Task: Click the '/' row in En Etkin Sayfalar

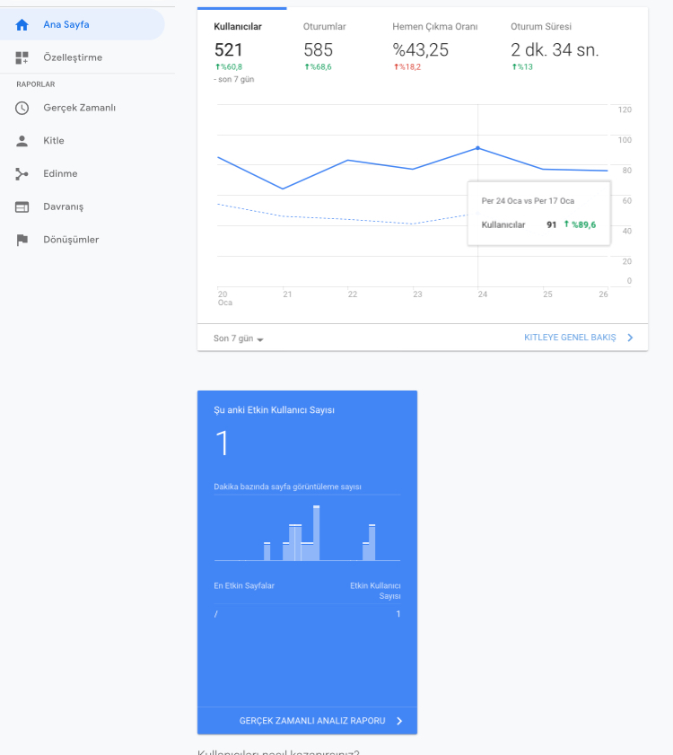Action: (307, 614)
